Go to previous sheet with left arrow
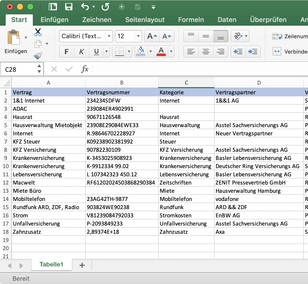The height and width of the screenshot is (284, 308). 10,266
